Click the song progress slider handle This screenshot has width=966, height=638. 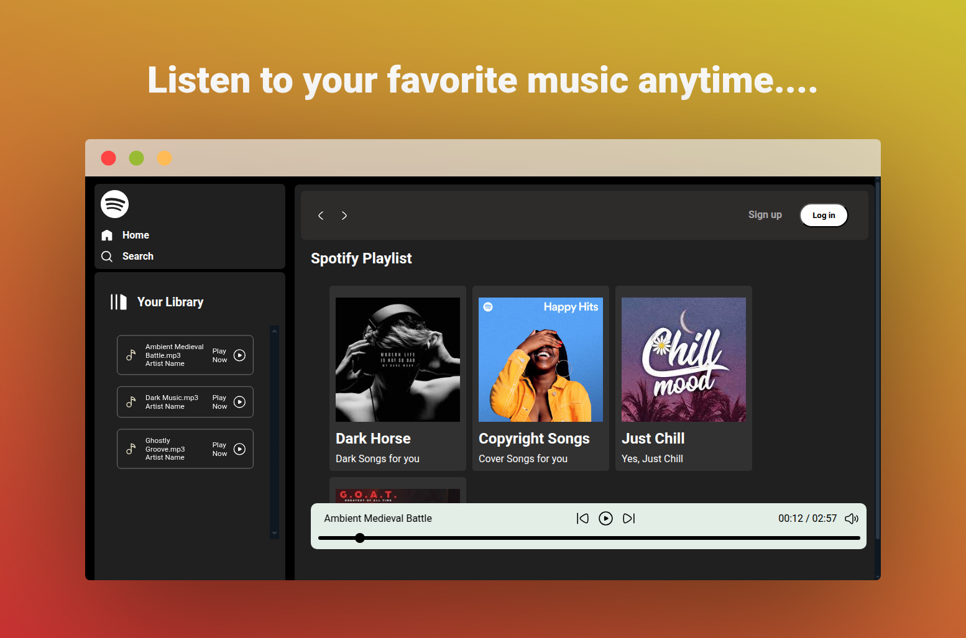point(360,538)
